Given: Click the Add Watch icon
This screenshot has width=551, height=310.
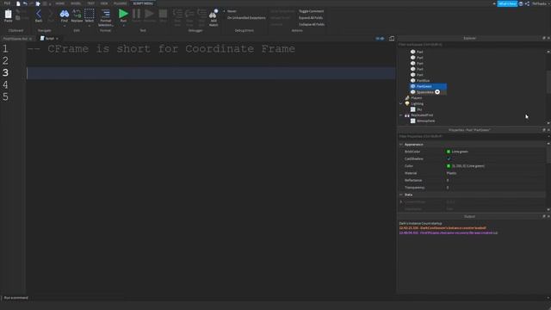Looking at the screenshot, I should 214,14.
